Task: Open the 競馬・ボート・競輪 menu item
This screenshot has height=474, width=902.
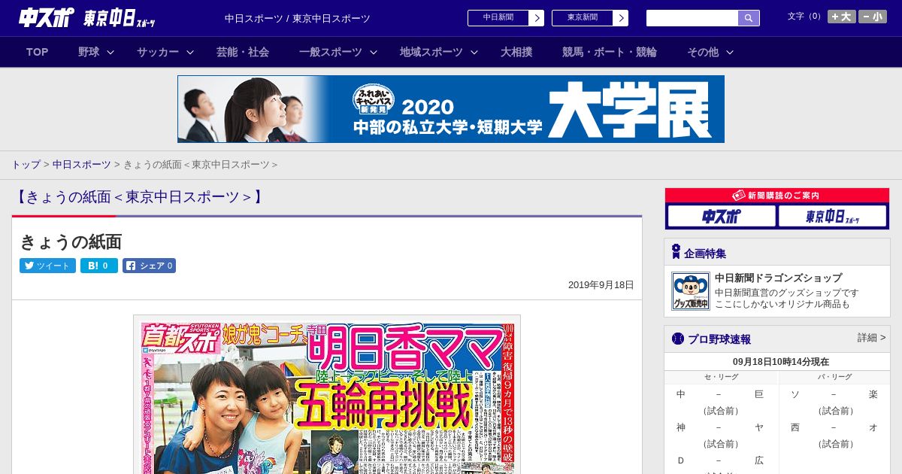Action: (610, 52)
